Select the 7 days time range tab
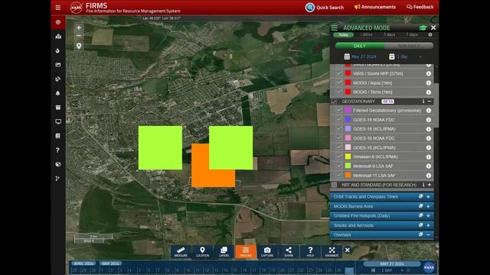The width and height of the screenshot is (490, 275). coord(412,34)
